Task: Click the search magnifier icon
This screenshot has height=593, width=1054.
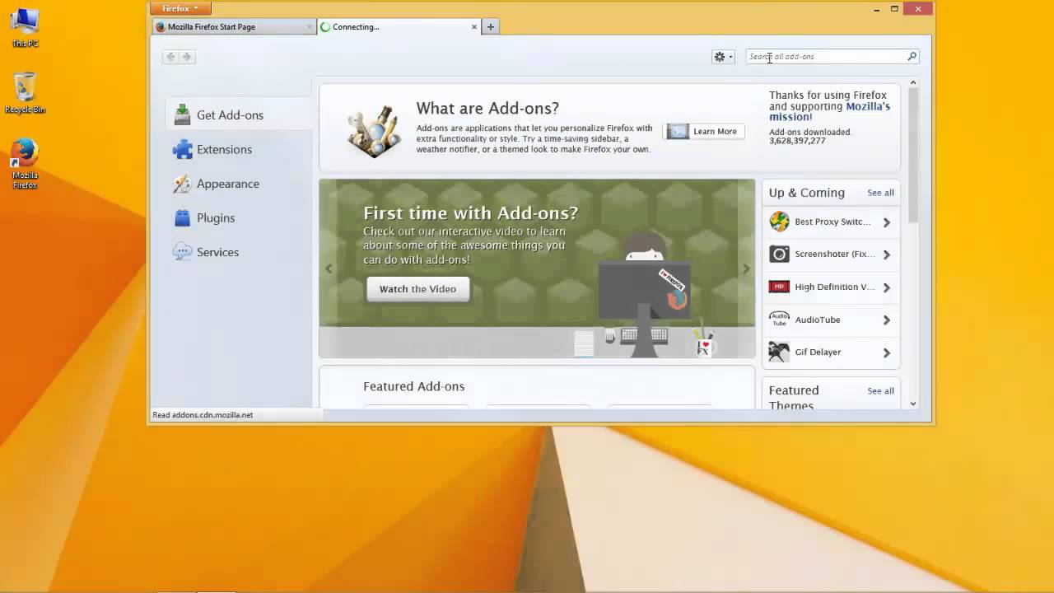Action: pyautogui.click(x=912, y=57)
